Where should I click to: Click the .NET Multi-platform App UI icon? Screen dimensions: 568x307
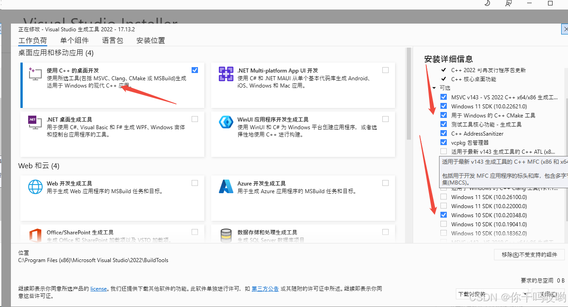pos(226,74)
